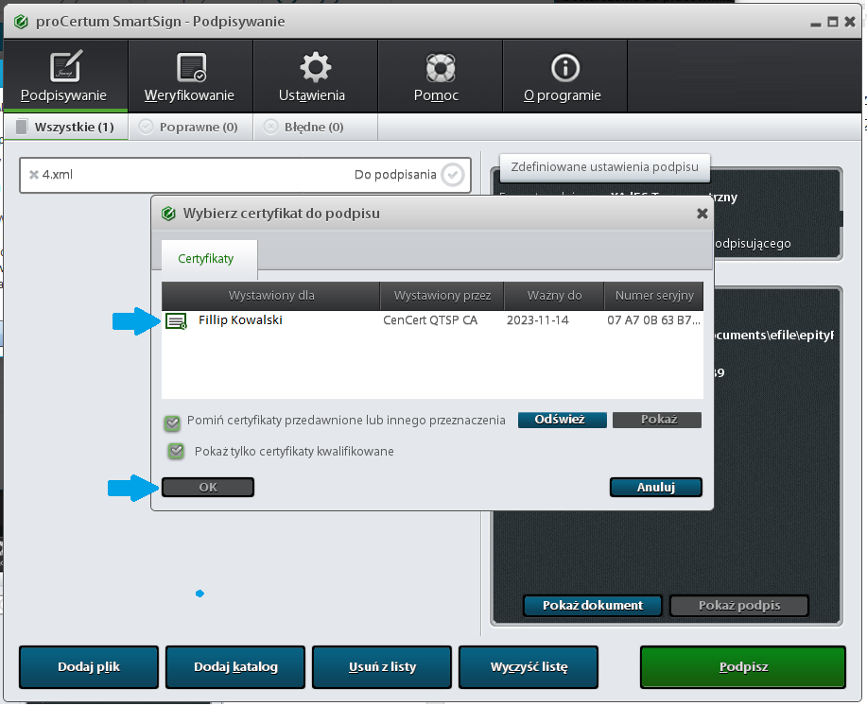Open Zdefiniowane ustawienia podpisu panel header
The width and height of the screenshot is (867, 706).
pos(604,167)
